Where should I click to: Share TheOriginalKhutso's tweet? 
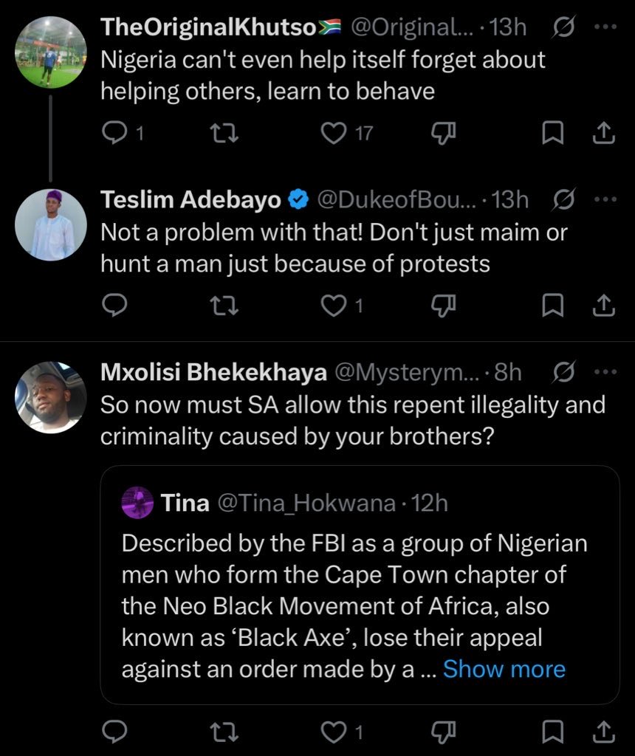pos(603,133)
